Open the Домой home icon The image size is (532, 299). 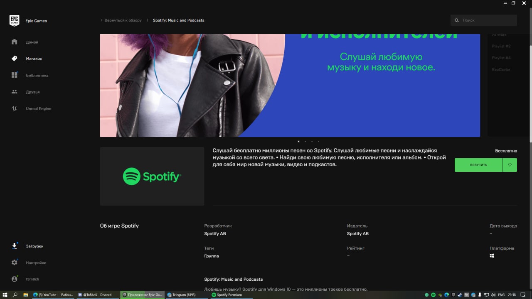(15, 42)
